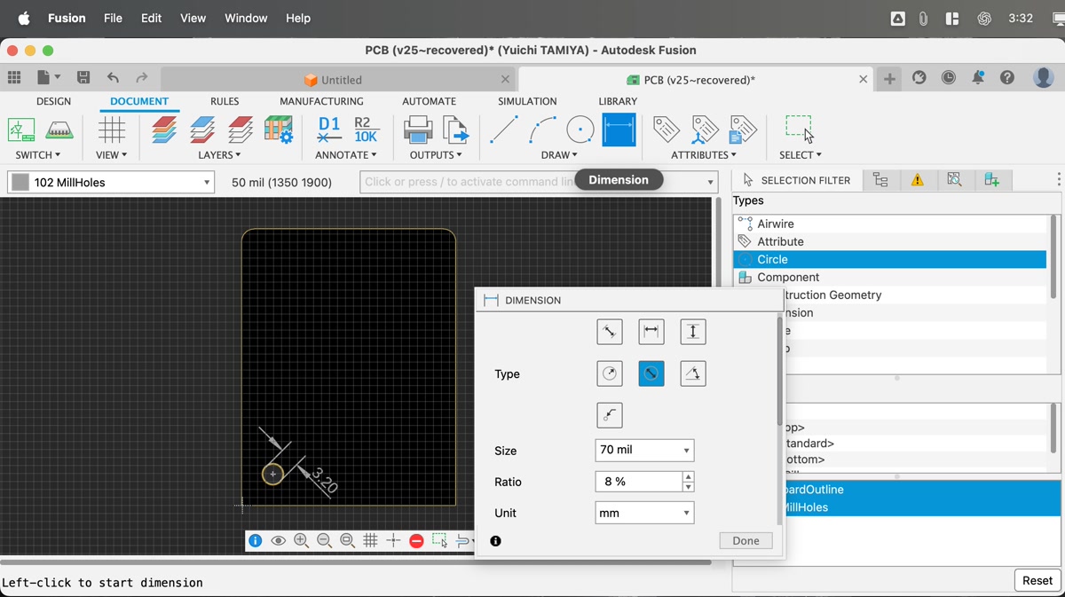Toggle grid display in canvas toolbar
1065x597 pixels.
[x=370, y=540]
